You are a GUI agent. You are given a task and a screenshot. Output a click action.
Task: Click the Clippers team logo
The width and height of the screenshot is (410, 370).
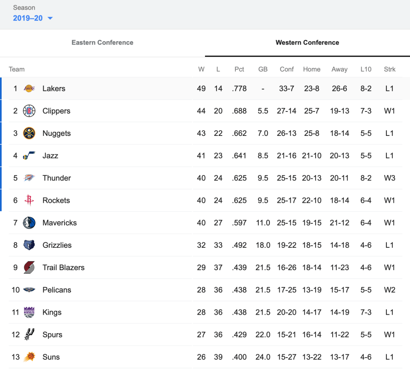pyautogui.click(x=29, y=111)
